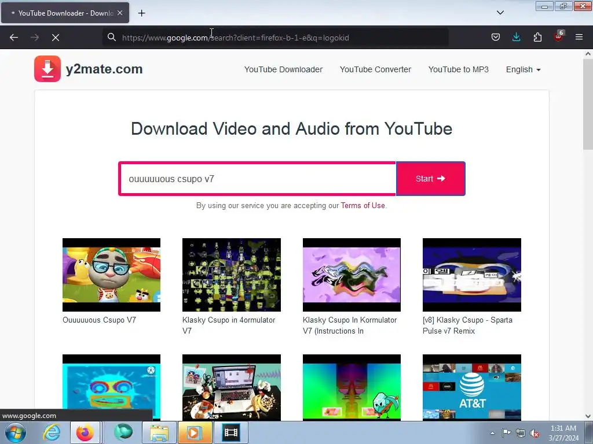Open the YouTube Converter menu item

pyautogui.click(x=375, y=69)
